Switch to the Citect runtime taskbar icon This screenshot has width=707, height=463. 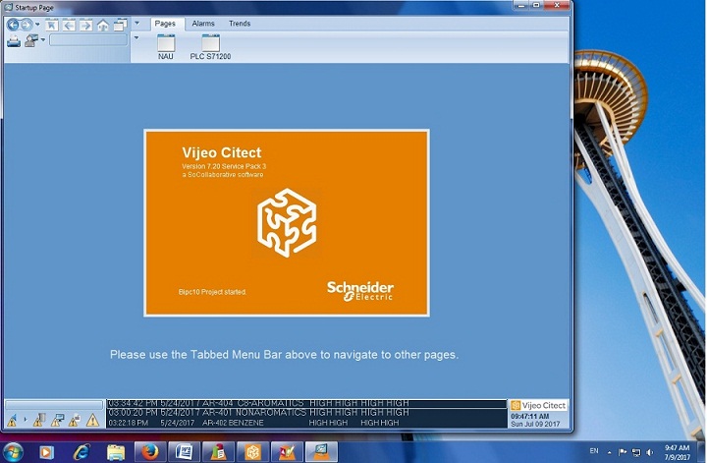321,452
